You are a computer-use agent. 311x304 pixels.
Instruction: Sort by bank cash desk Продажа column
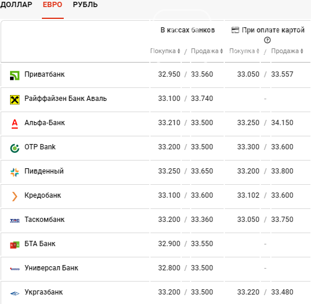point(207,51)
